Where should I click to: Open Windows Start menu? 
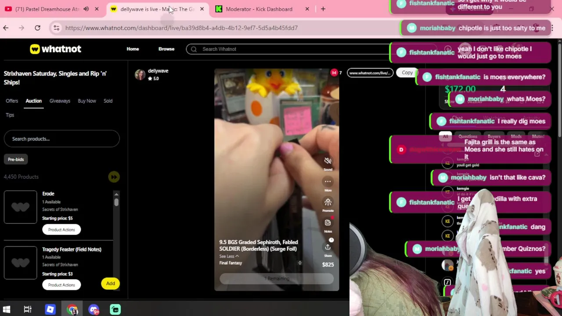[7, 310]
